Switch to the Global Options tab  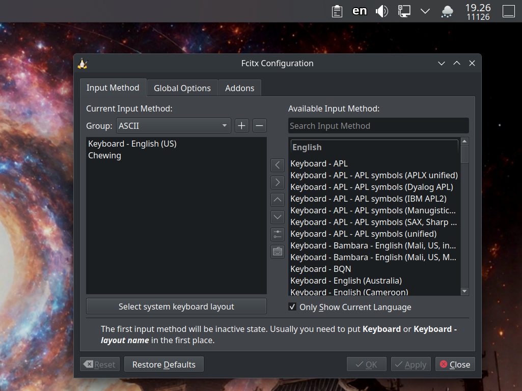coord(182,88)
